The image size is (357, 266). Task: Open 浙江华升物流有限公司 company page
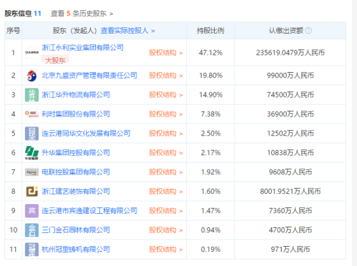pyautogui.click(x=75, y=95)
